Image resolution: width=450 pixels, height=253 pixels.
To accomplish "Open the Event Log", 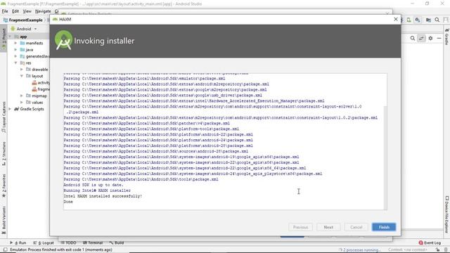I will pos(430,242).
